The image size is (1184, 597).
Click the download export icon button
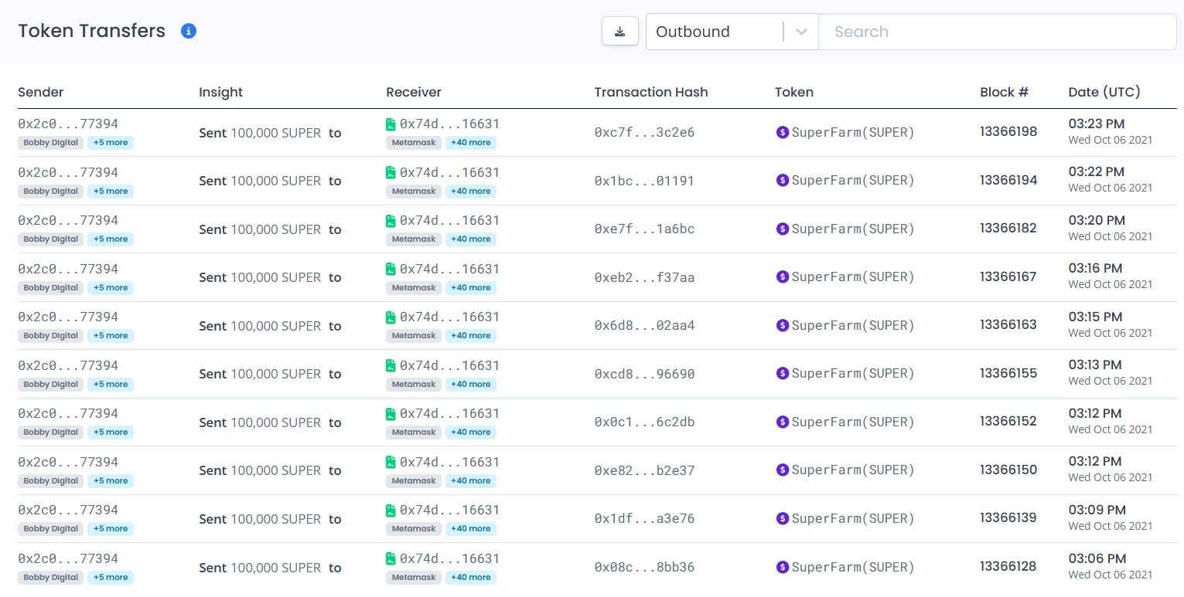coord(619,31)
